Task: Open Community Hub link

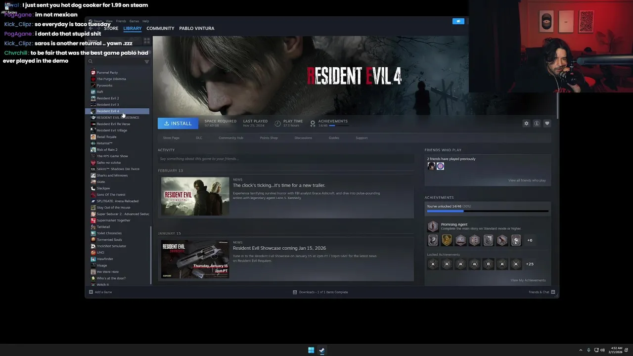Action: [x=231, y=138]
